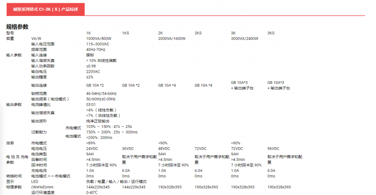The width and height of the screenshot is (376, 195).
Task: Select the >200% : 200ms value
Action: click(99, 137)
